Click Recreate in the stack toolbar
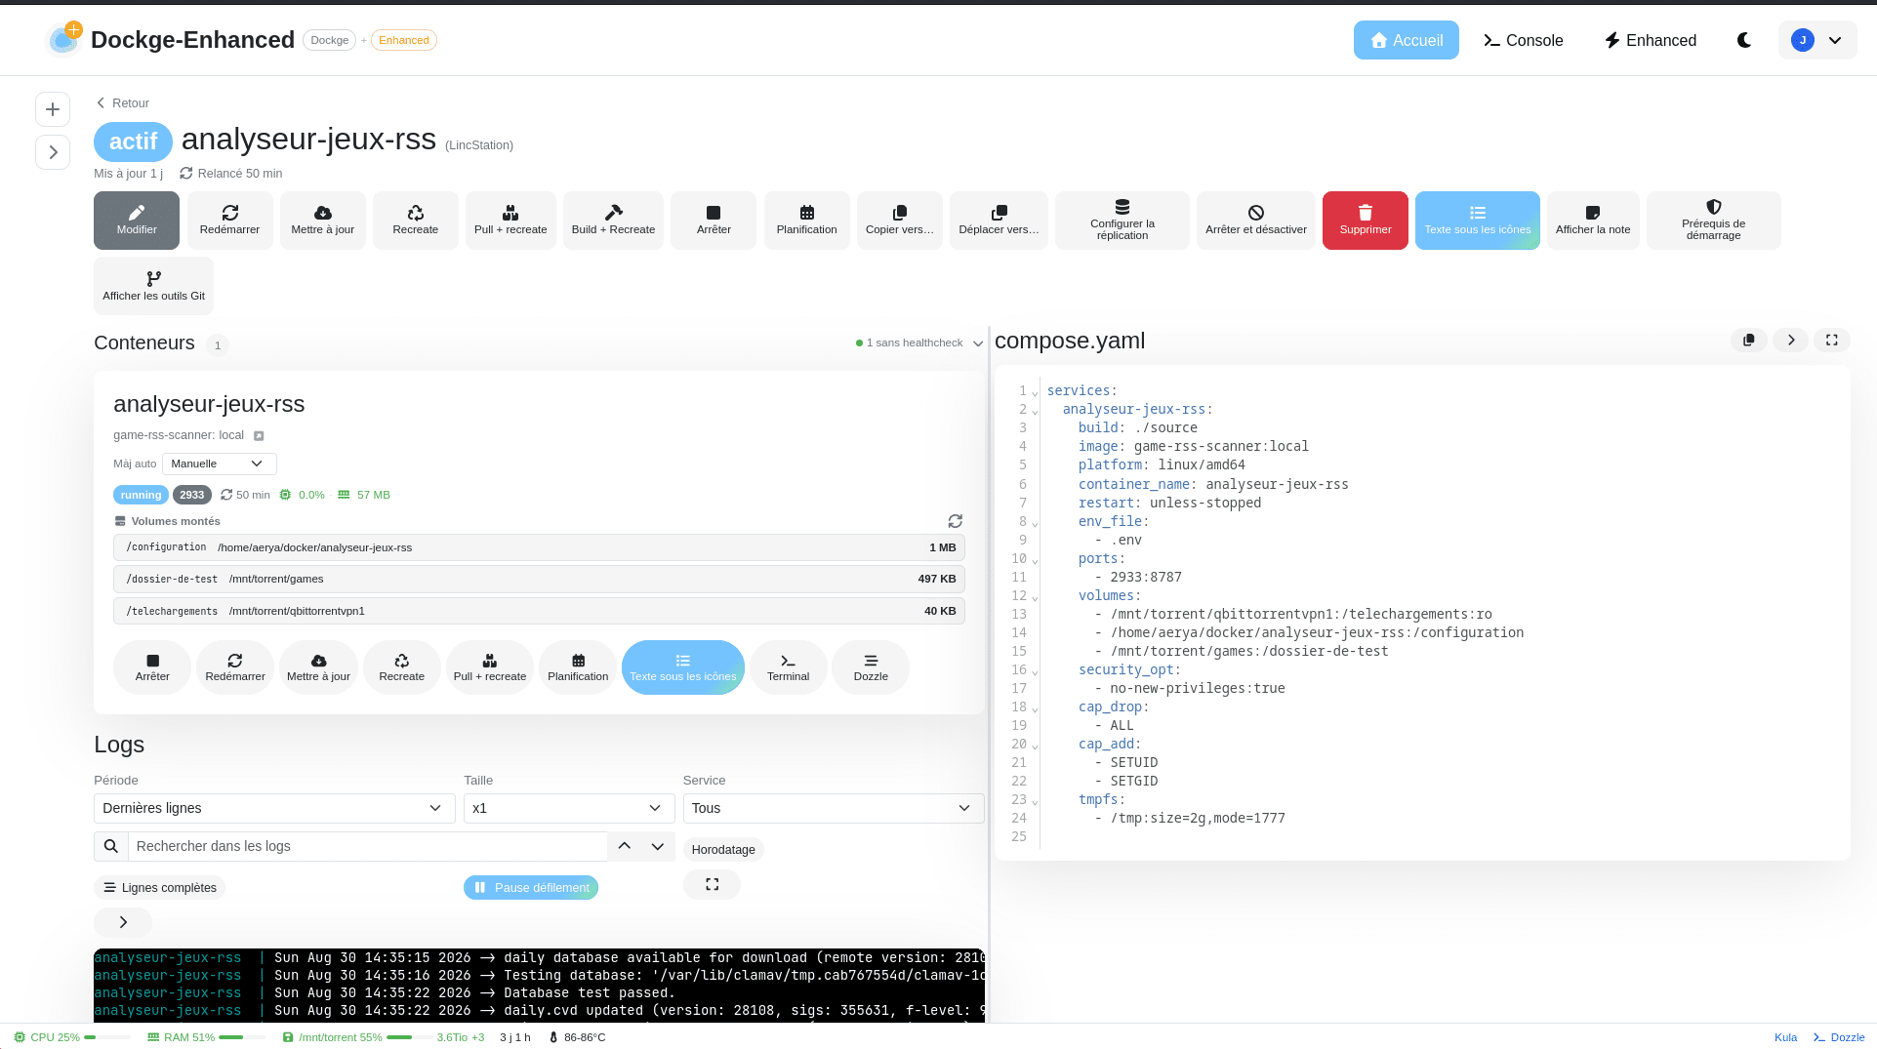This screenshot has width=1877, height=1049. [x=416, y=221]
